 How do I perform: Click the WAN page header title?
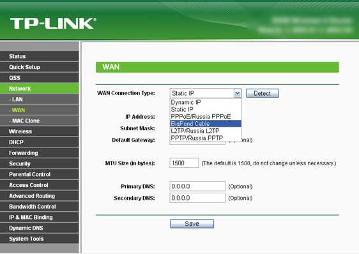[111, 67]
